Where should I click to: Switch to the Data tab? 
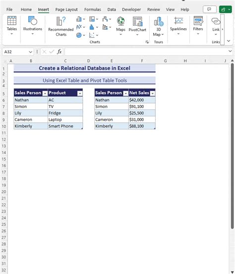(112, 9)
